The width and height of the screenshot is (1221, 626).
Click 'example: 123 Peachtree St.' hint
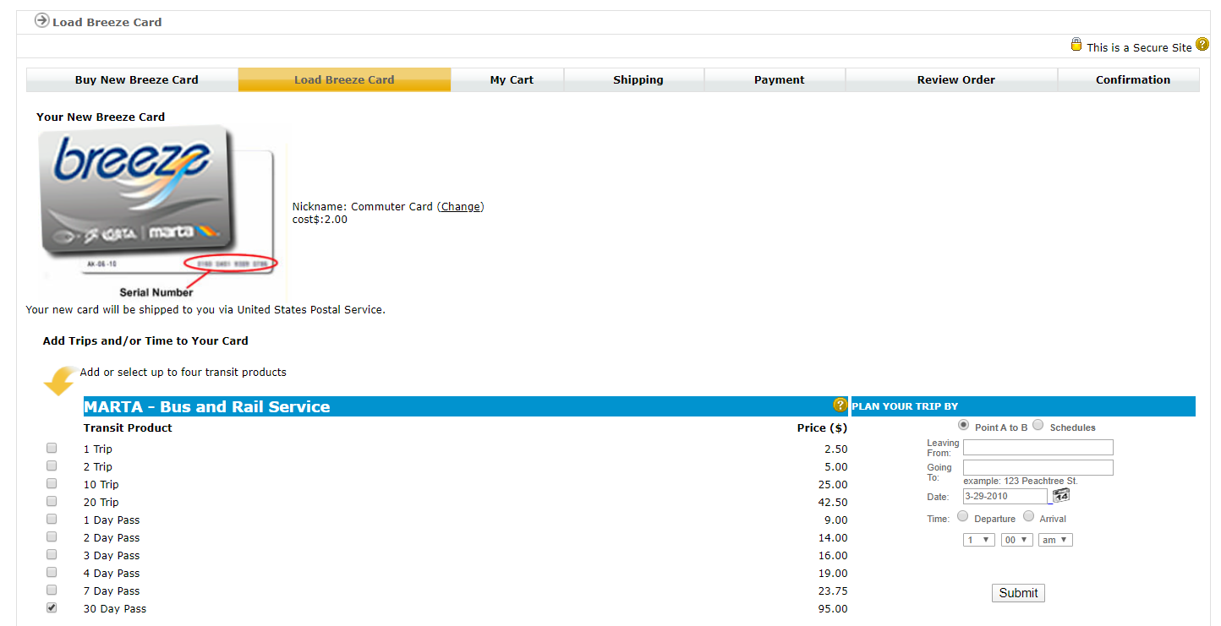click(x=1021, y=482)
